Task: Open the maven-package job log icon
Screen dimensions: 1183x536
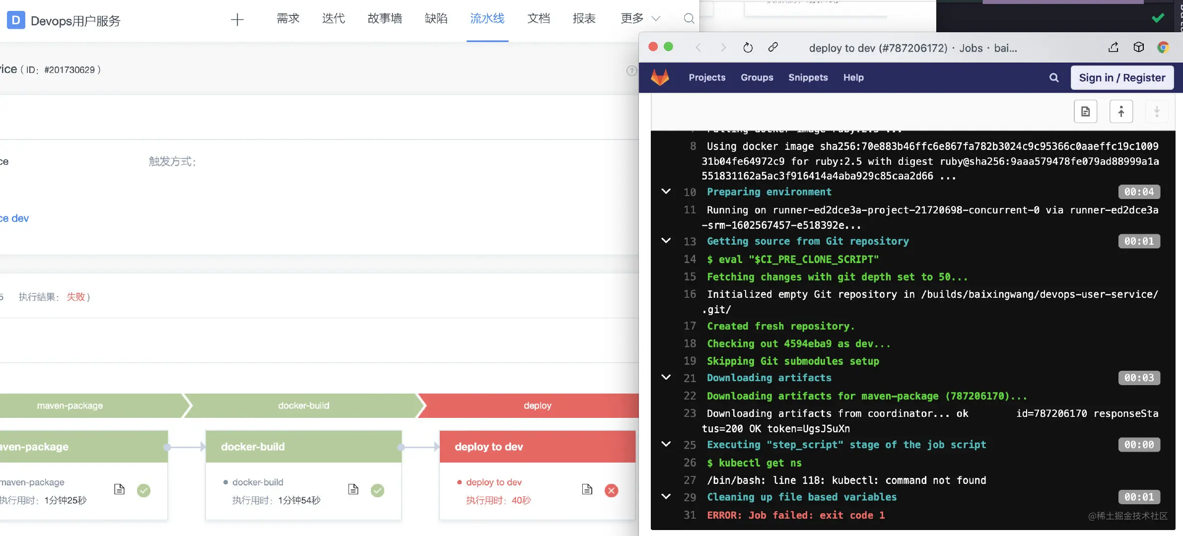Action: 119,489
